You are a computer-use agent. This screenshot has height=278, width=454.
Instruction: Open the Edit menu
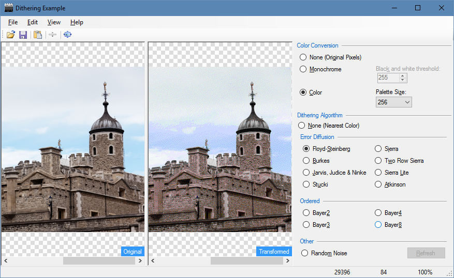click(33, 22)
